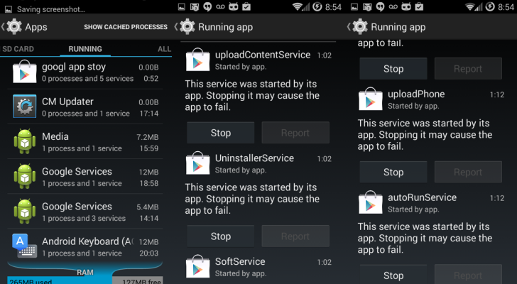Open Android Keyboard app icon
The width and height of the screenshot is (517, 284).
[x=24, y=246]
